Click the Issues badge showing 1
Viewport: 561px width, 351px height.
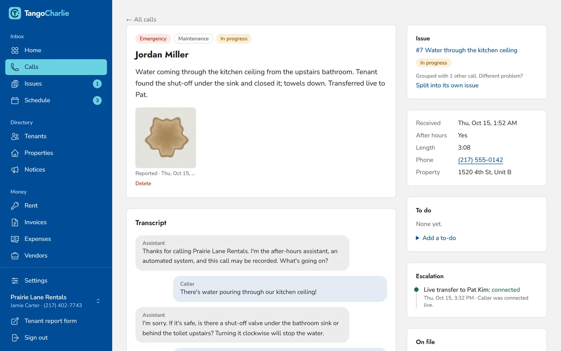pyautogui.click(x=97, y=84)
